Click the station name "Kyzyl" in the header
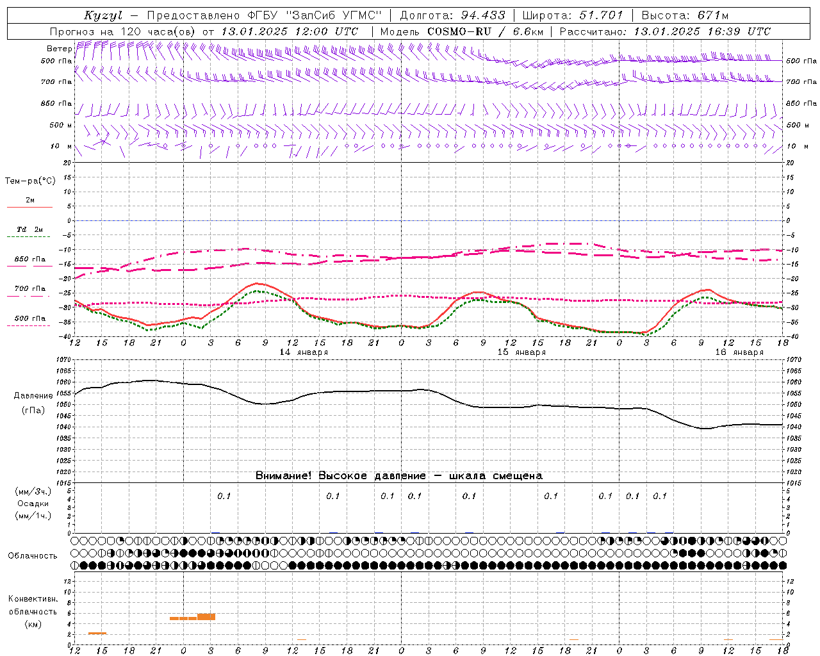820x656 pixels. point(103,15)
